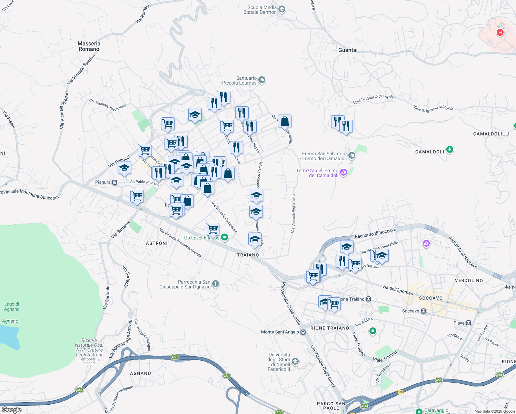Select the shopping bag pin near Via dei Monti

coord(285,121)
